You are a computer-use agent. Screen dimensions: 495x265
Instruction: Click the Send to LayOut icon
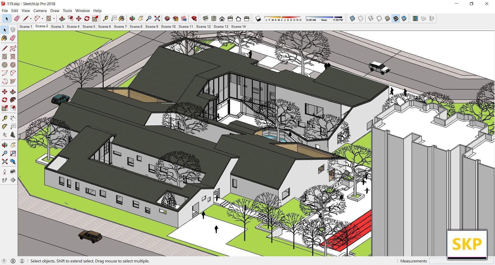point(184,19)
